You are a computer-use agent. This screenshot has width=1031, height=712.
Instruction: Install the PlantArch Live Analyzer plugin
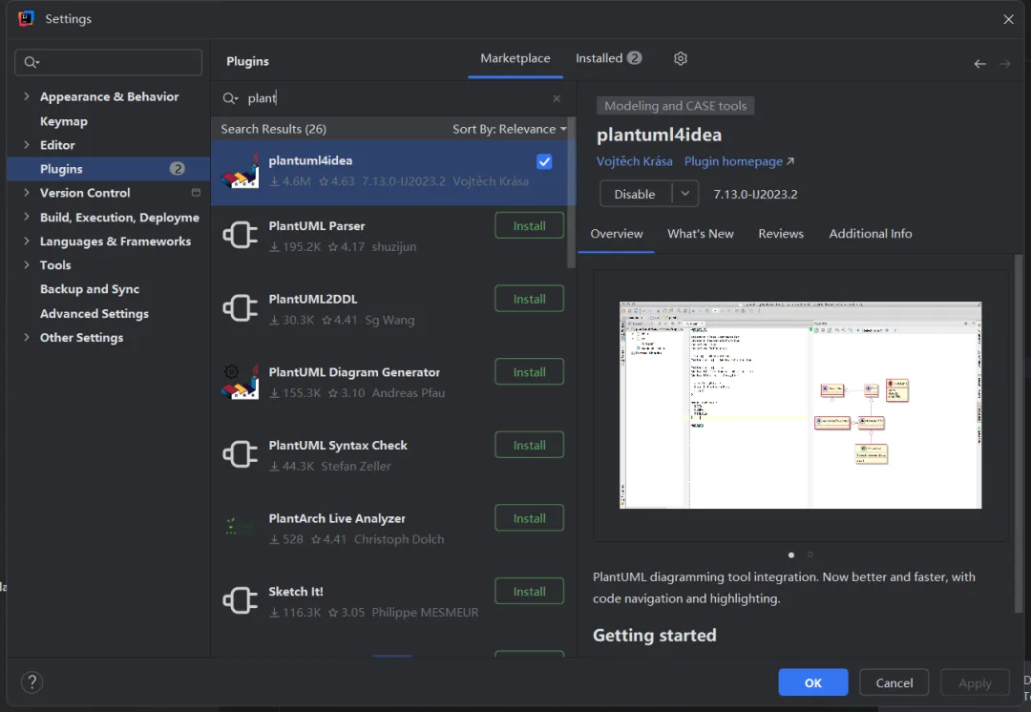[529, 518]
